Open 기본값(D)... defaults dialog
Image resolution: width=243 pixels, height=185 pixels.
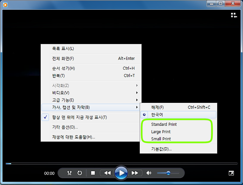(179, 149)
